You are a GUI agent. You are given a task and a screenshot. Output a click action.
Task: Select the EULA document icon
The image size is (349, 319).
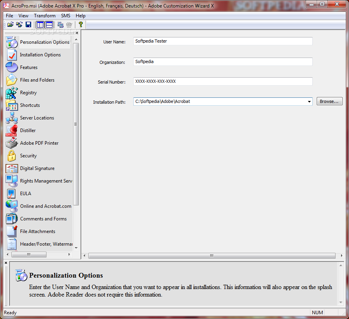(11, 194)
